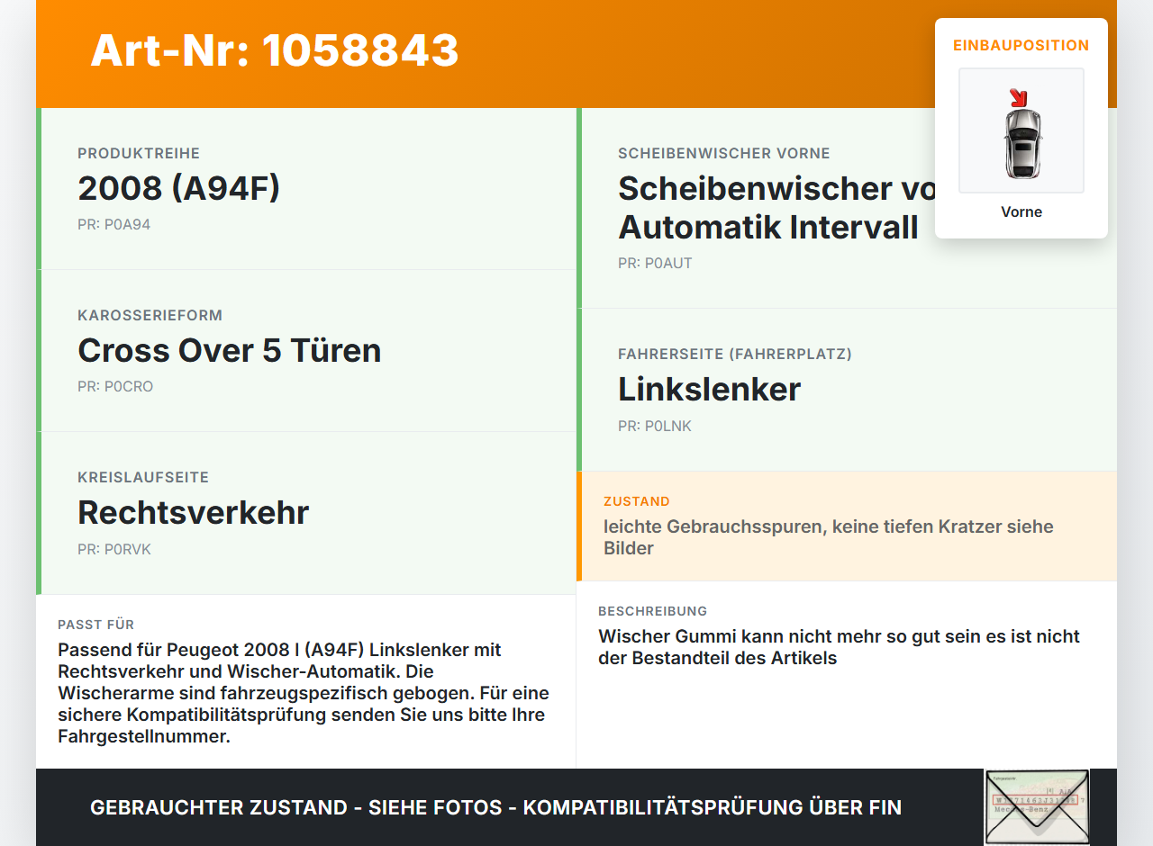Click the Scheibenwischer Automatik Intervall title
The height and width of the screenshot is (846, 1153).
[776, 208]
